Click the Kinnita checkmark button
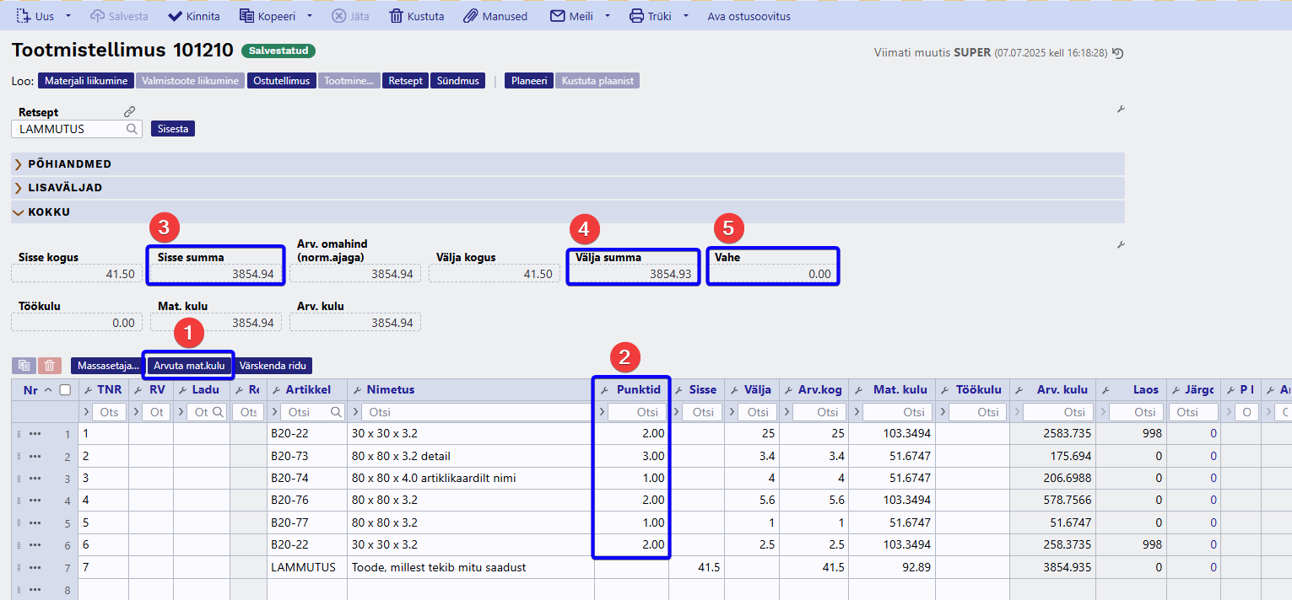 (x=194, y=16)
